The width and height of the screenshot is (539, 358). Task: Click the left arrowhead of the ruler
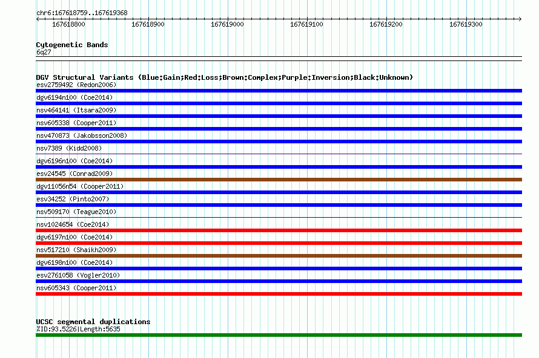click(38, 19)
